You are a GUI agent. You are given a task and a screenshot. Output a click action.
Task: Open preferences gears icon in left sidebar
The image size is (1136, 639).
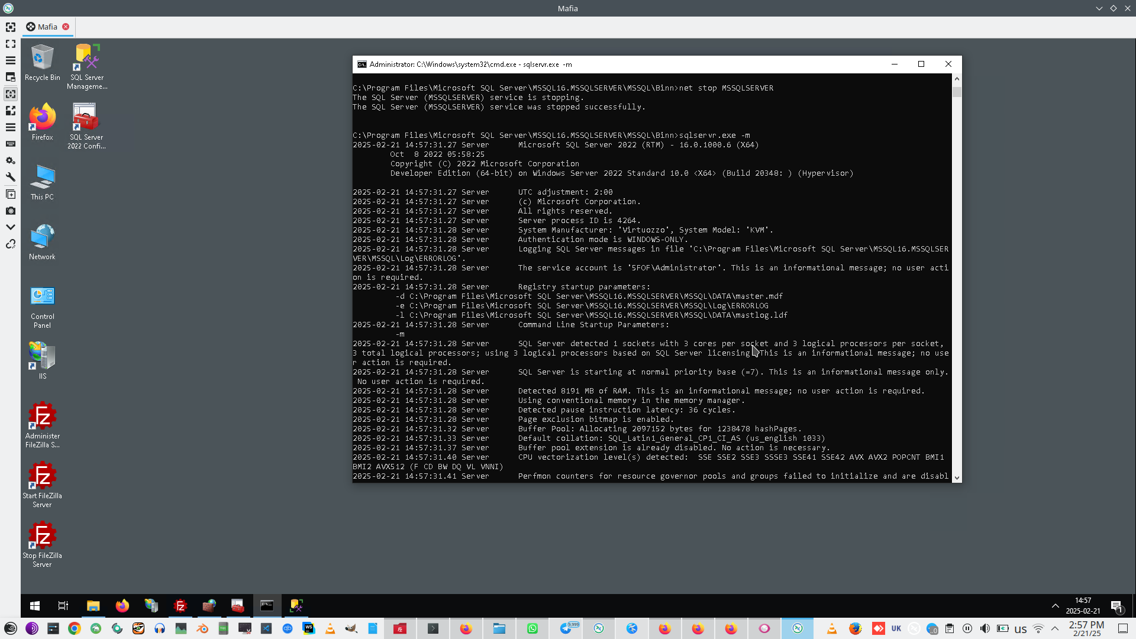(x=10, y=160)
